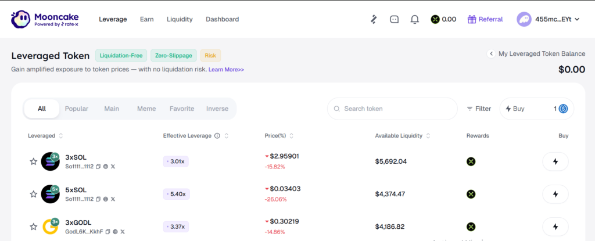The width and height of the screenshot is (595, 241).
Task: Click 5xSOL rewards icon
Action: [x=471, y=195]
